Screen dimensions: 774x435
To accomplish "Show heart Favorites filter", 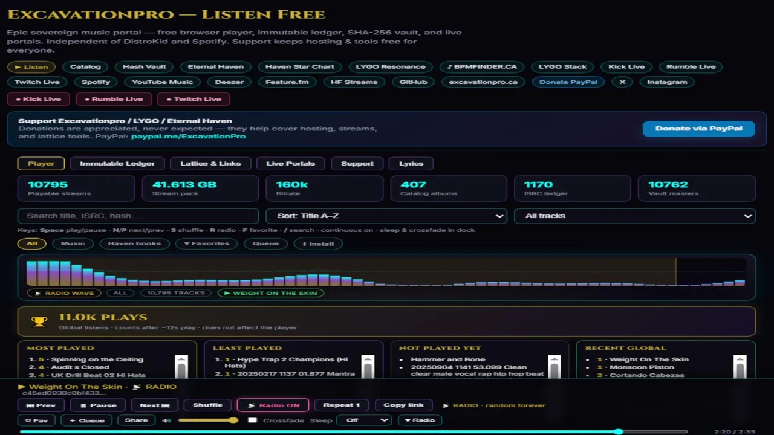I will 206,243.
